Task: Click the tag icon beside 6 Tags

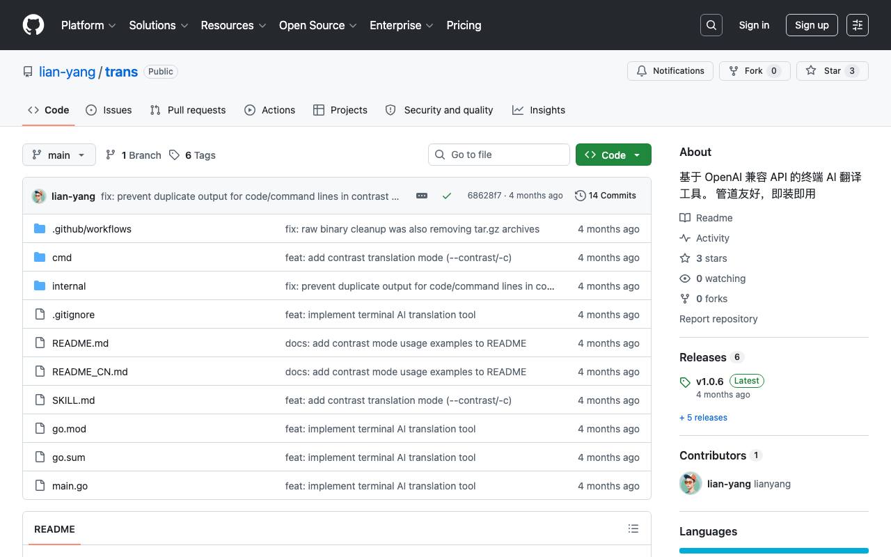Action: click(174, 155)
